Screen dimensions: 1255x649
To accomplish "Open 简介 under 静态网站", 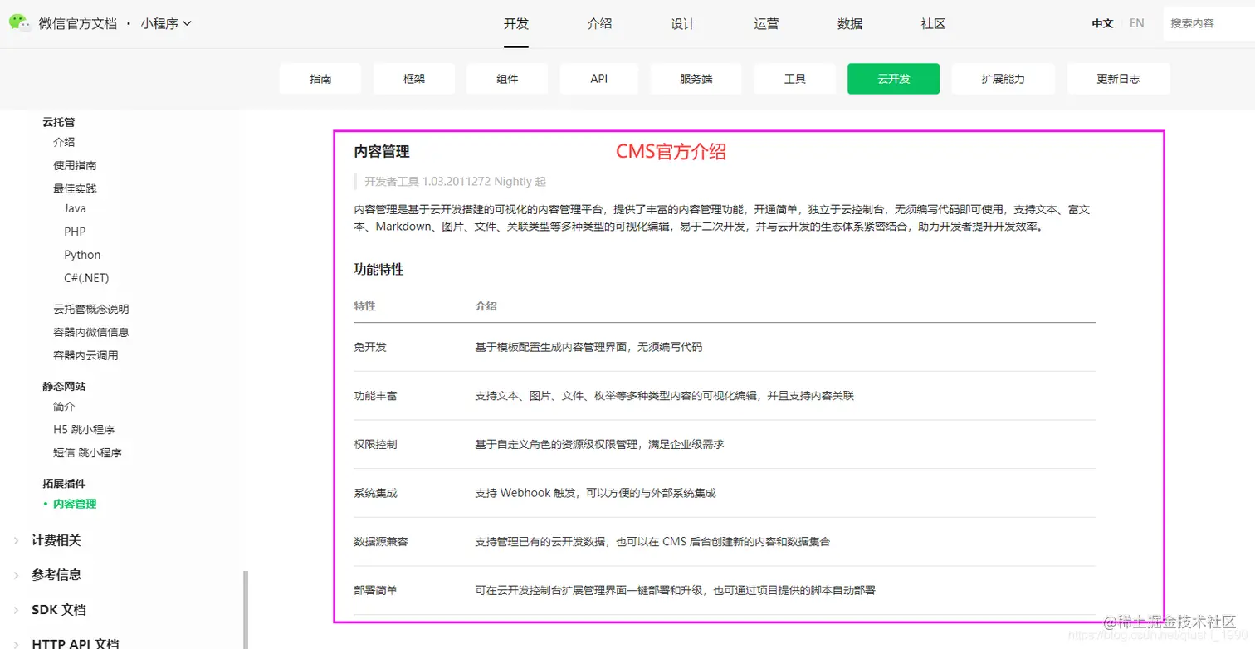I will [64, 407].
